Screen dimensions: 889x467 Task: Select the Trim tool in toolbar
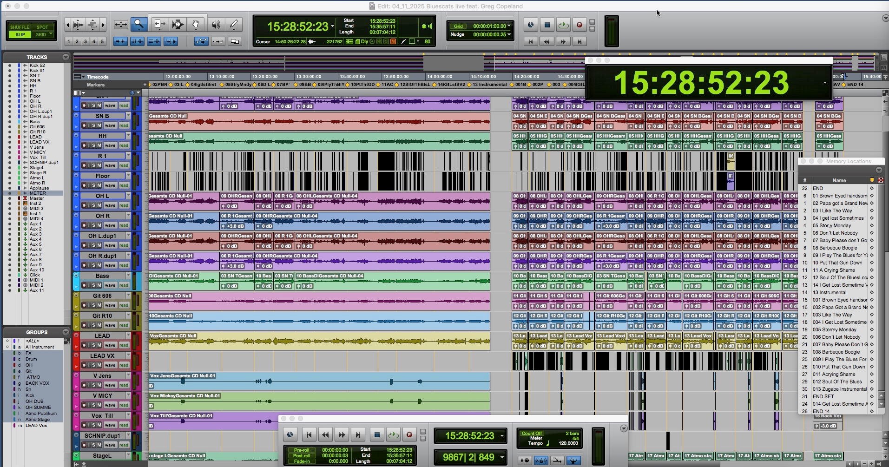[x=159, y=25]
